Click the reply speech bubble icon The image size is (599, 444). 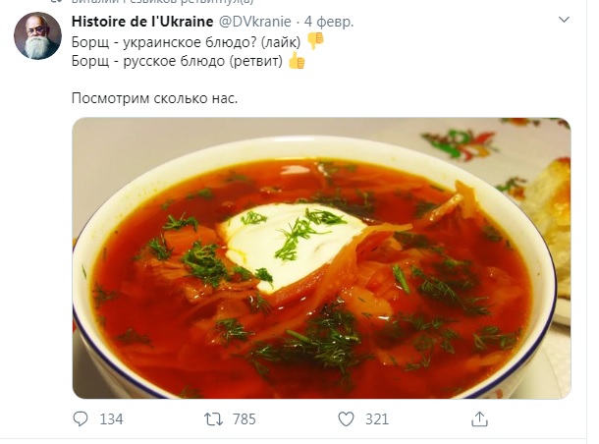tap(82, 419)
